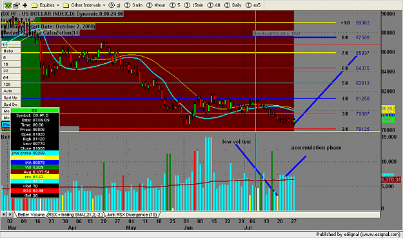Viewport: 403px width, 238px height.
Task: Open the Jurik RSX Divergence (10) tab
Action: (x=132, y=215)
